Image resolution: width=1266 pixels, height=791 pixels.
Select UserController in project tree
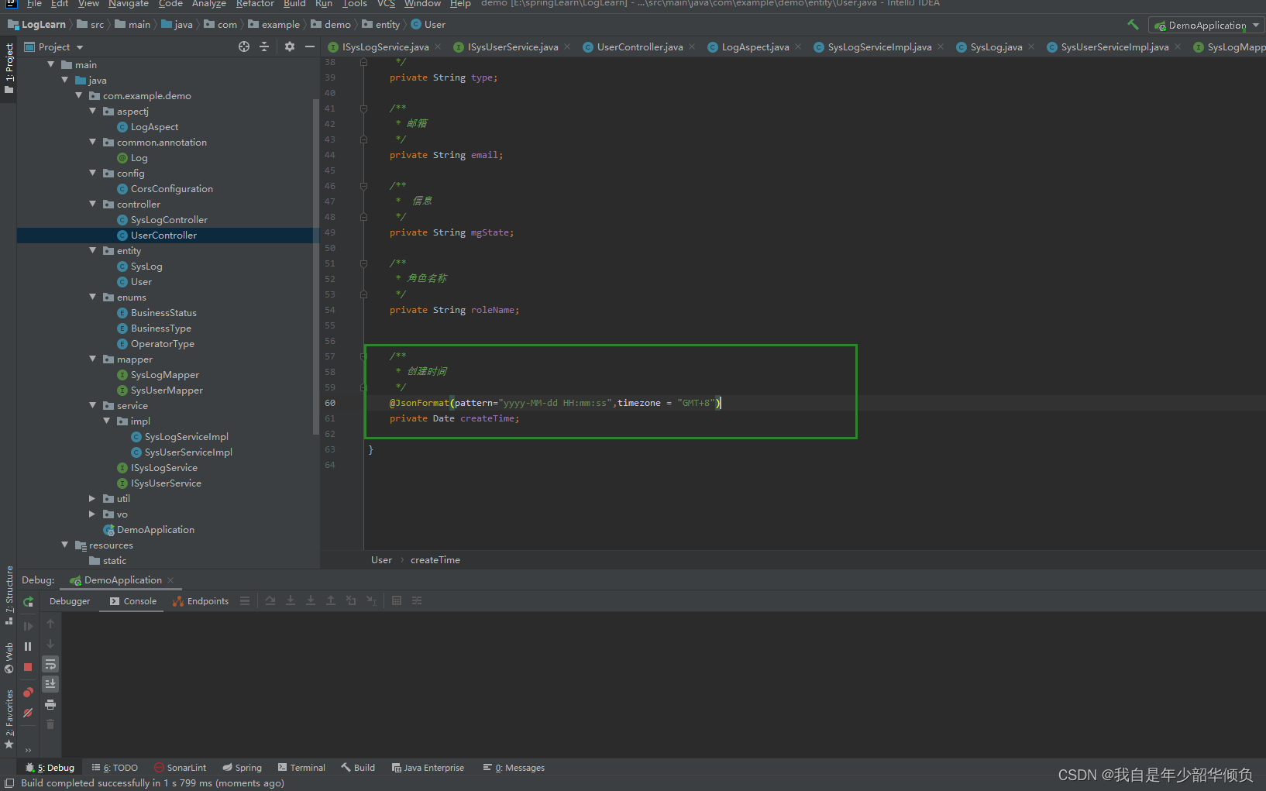tap(163, 236)
